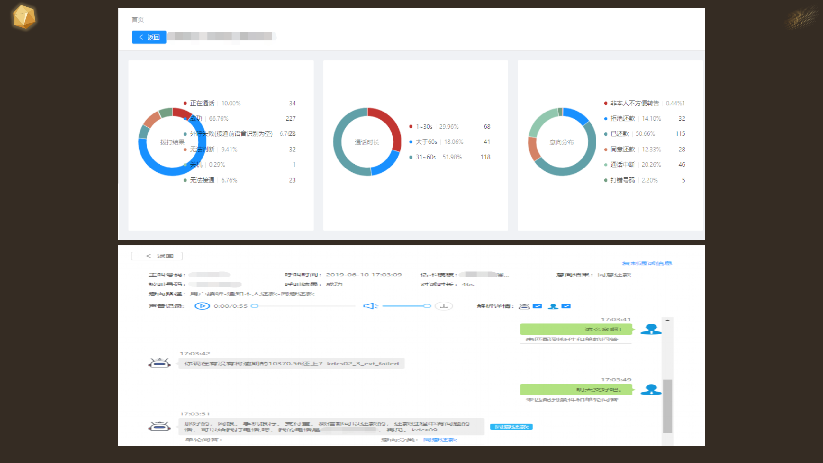
Task: Toggle the customer analysis checkbox
Action: [566, 306]
